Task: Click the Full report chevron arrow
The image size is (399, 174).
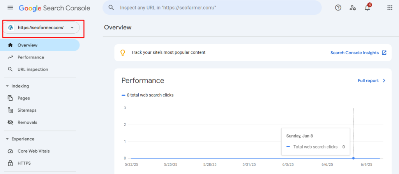Action: tap(384, 81)
